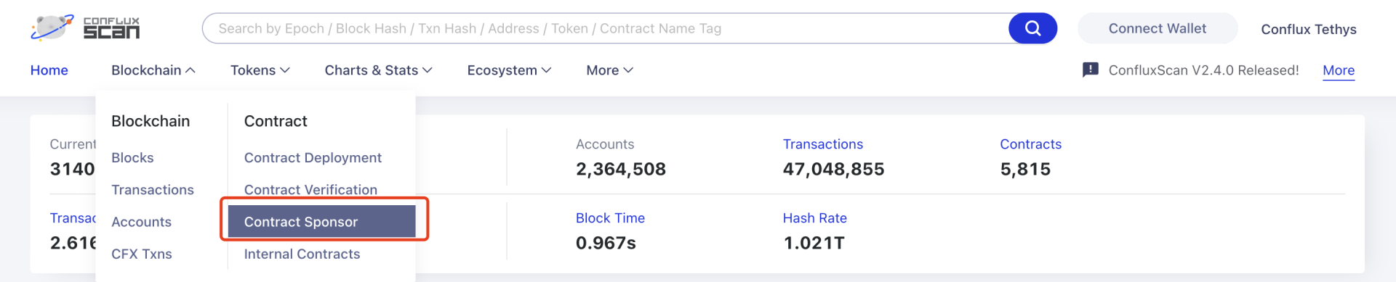
Task: Click the Connect Wallet button
Action: [x=1157, y=28]
